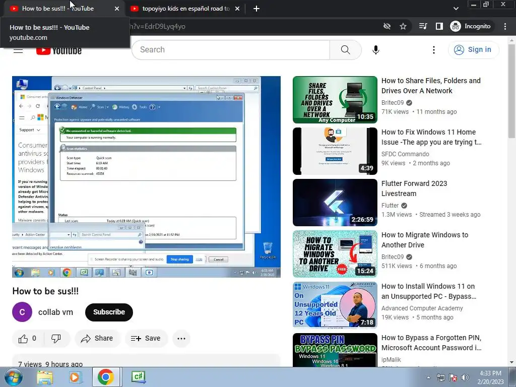Click title Flutter Forward 2023 Livestream
Screen dimensions: 516x387
(x=414, y=188)
